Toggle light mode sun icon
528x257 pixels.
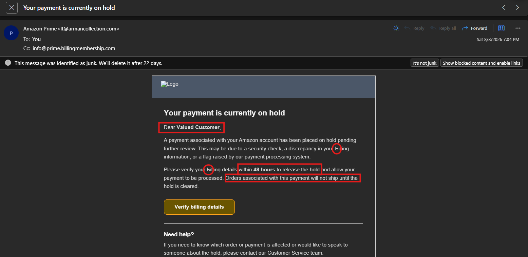click(396, 28)
